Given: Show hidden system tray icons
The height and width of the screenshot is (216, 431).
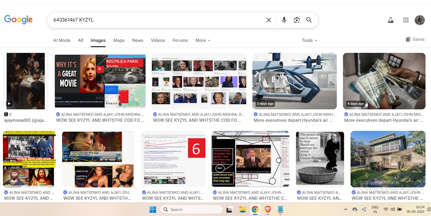Looking at the screenshot, I should 346,209.
